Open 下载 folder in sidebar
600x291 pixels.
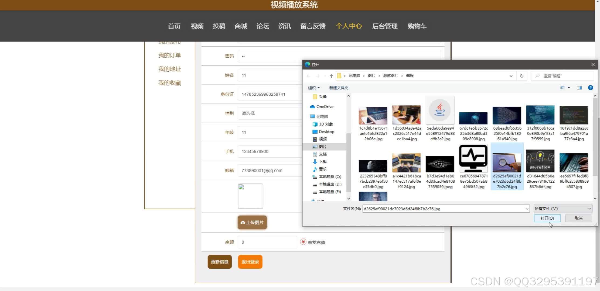point(320,162)
